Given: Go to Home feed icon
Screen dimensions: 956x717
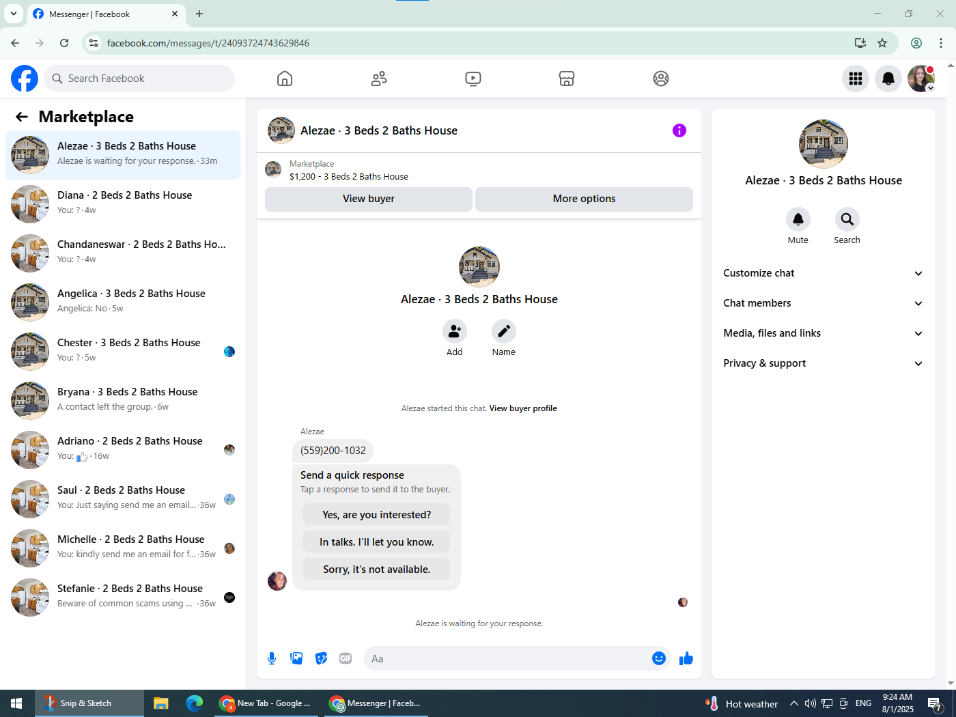Looking at the screenshot, I should point(285,79).
